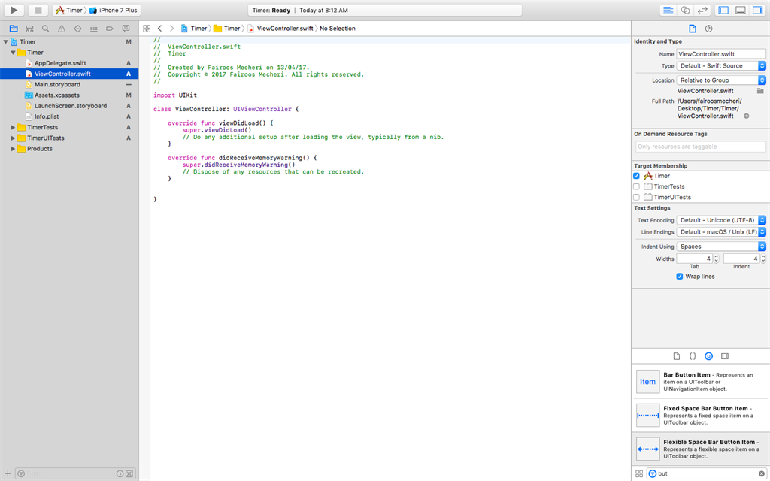Click ViewController.swift in the jump bar

tap(284, 29)
